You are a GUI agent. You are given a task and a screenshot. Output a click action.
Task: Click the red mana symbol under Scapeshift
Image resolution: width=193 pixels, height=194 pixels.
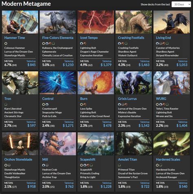88,165
